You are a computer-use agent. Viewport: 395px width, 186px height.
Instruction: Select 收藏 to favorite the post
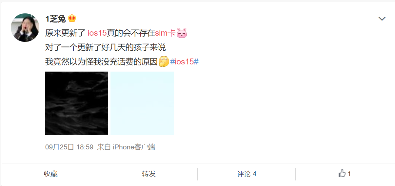click(x=51, y=174)
